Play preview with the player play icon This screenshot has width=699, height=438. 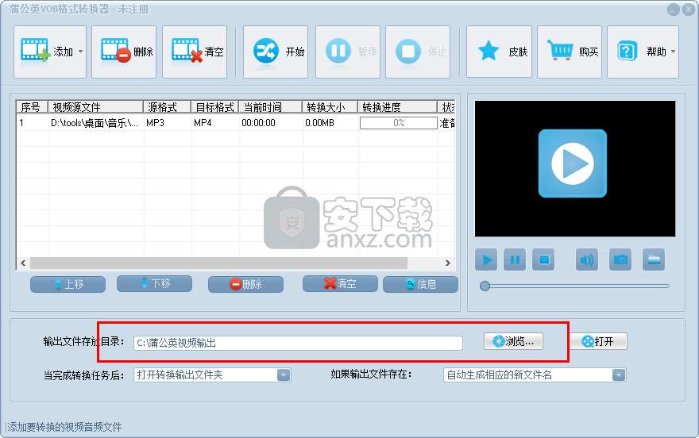[x=486, y=259]
